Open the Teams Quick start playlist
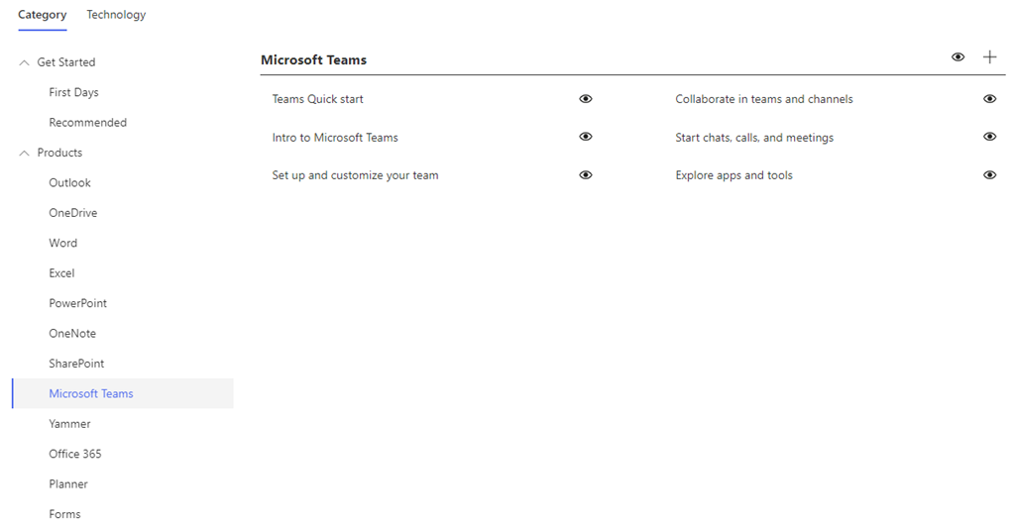Screen dimensions: 1015x529 [317, 99]
